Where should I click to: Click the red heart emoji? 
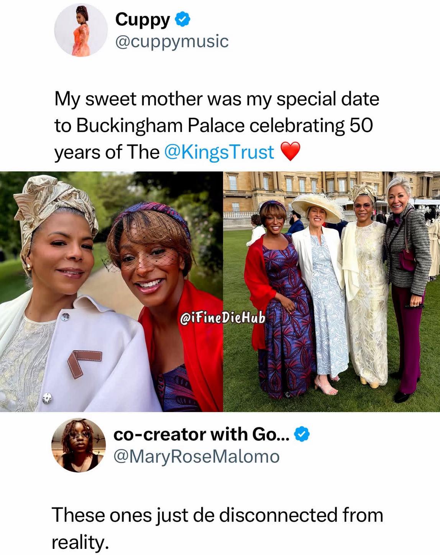point(291,151)
